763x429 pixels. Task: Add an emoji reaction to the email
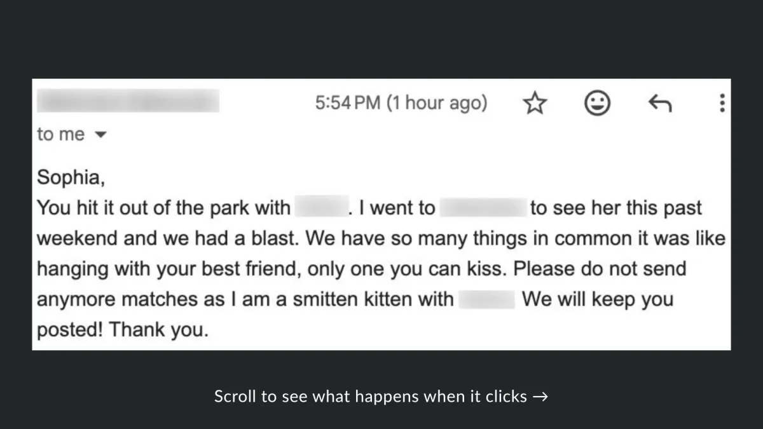[597, 104]
